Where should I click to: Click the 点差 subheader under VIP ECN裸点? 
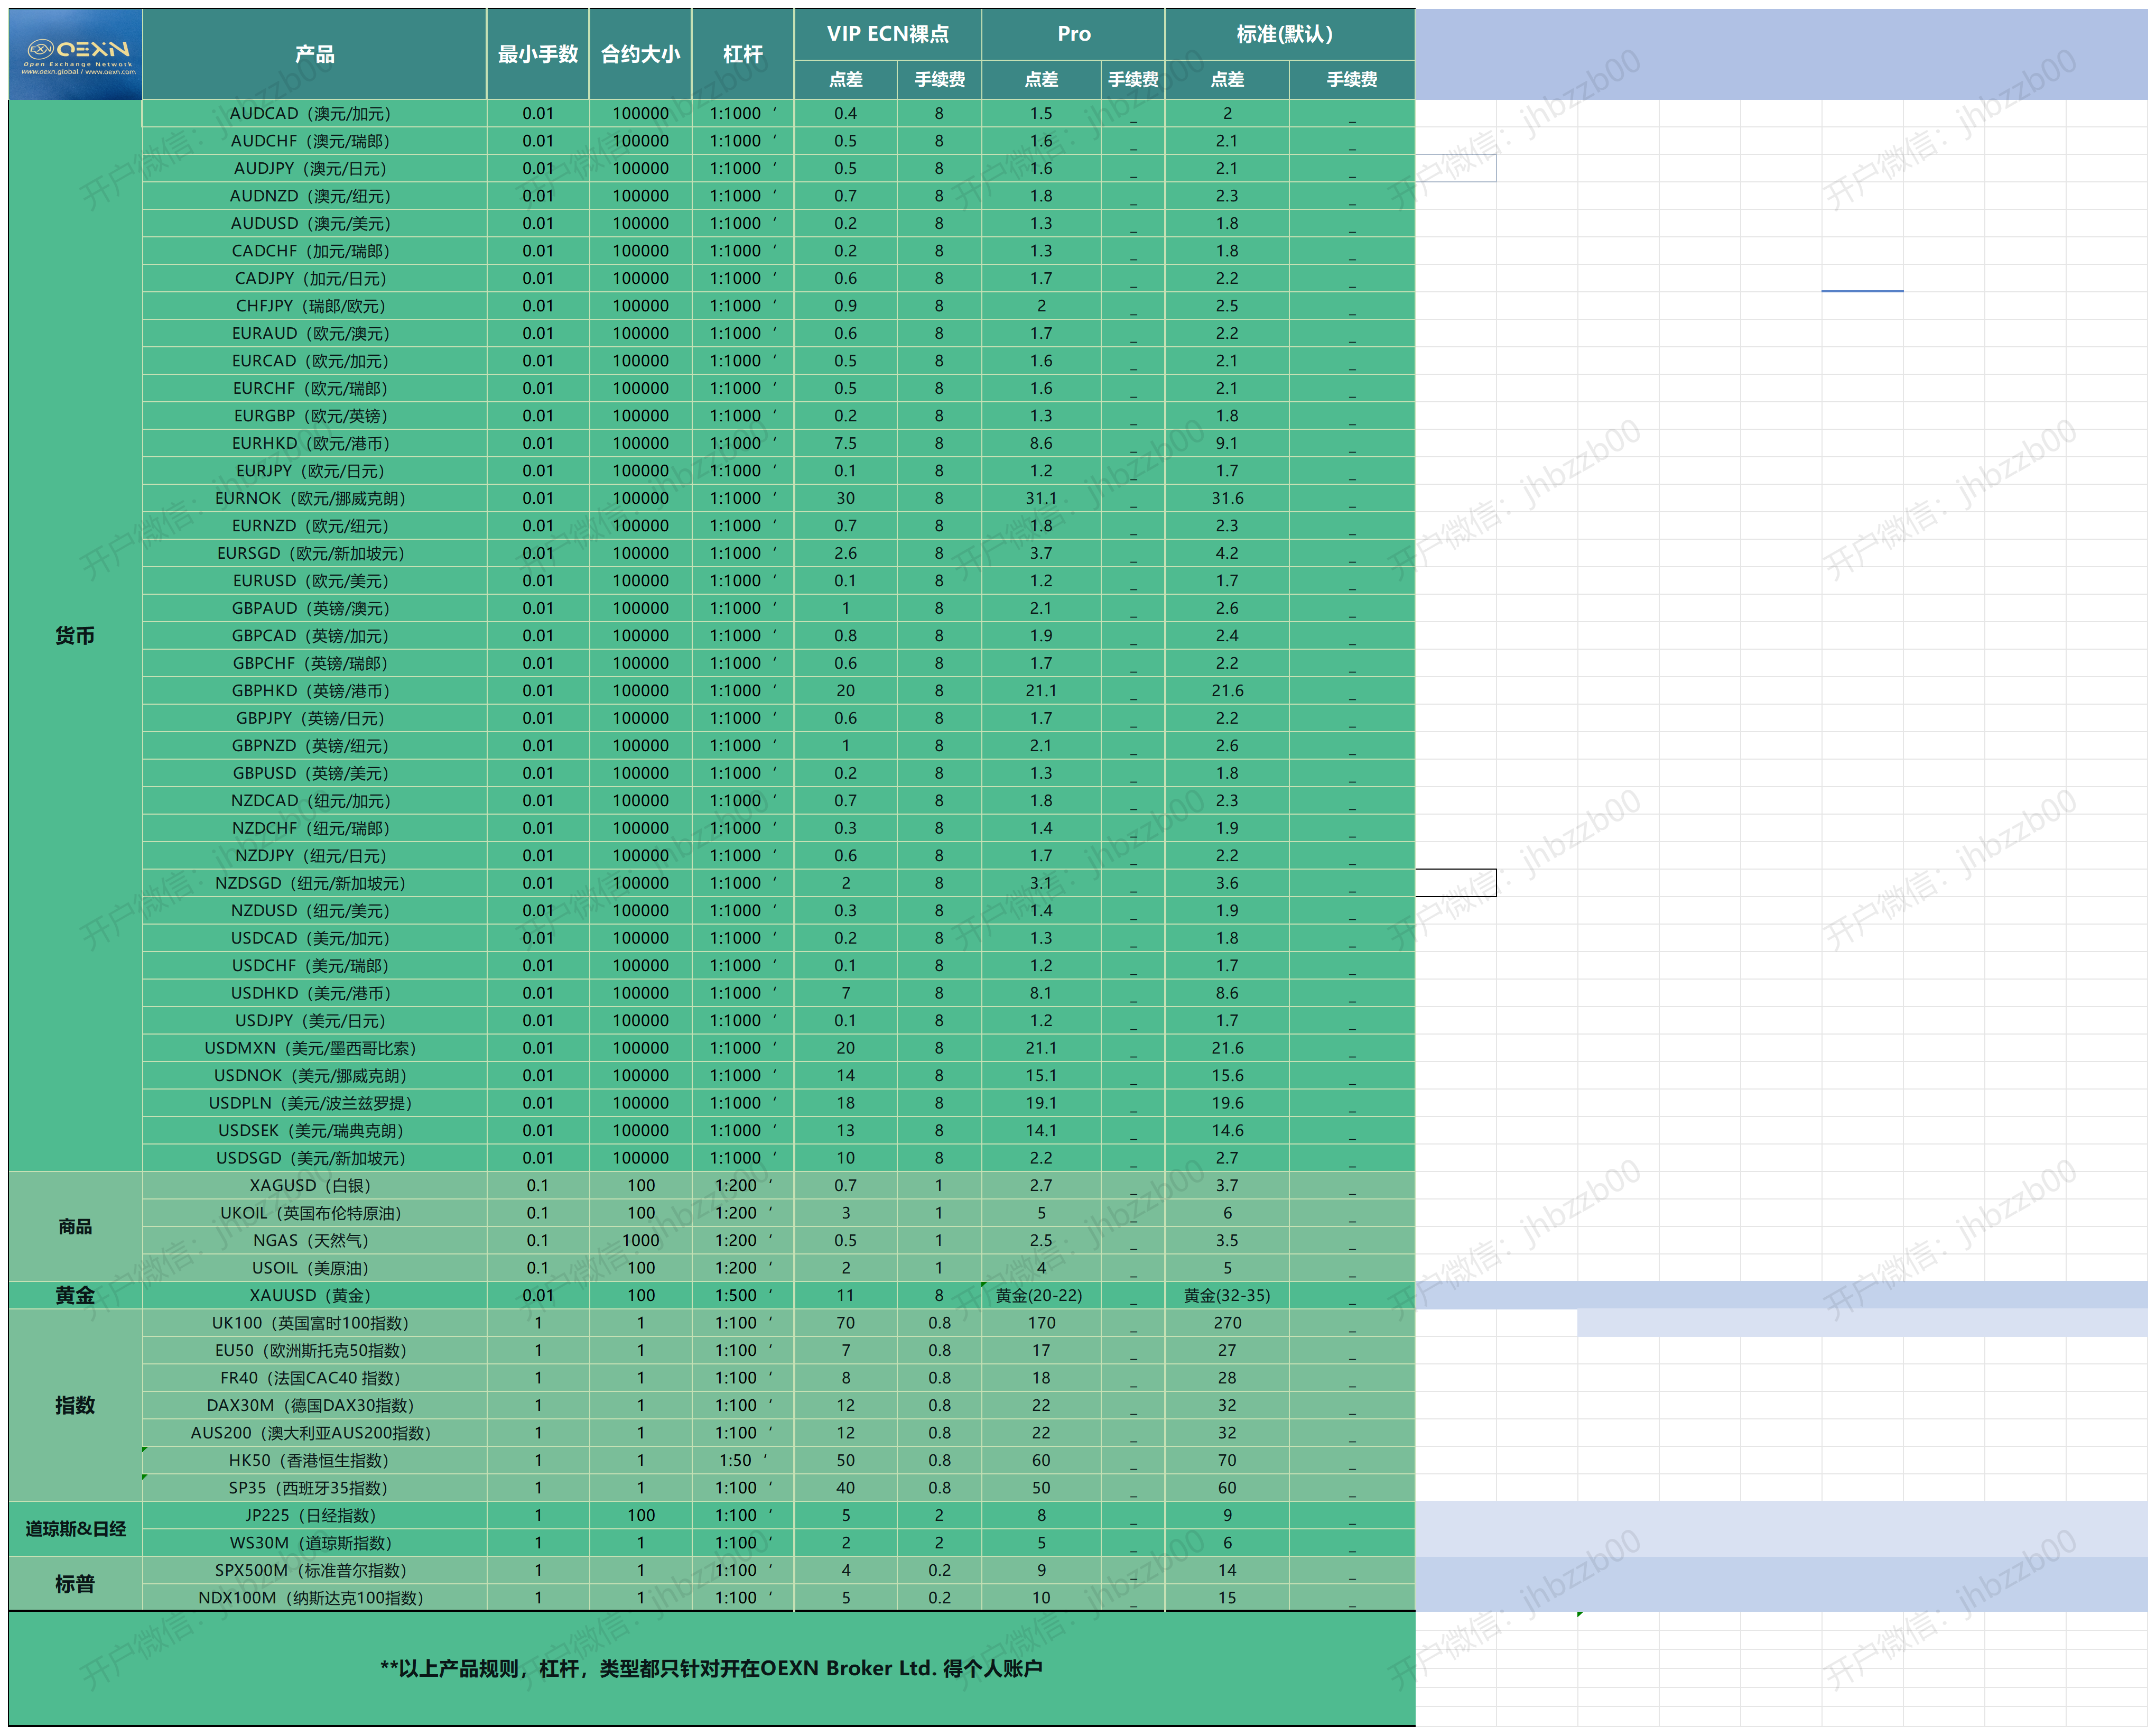point(845,80)
